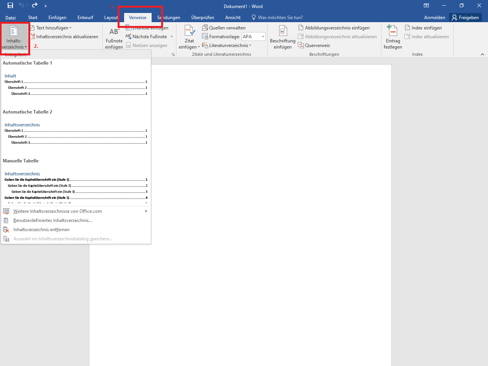Click Abbildungsverzeichnis einfügen

tap(334, 28)
